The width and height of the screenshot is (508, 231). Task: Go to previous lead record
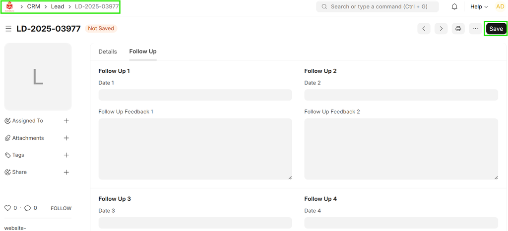(x=424, y=29)
